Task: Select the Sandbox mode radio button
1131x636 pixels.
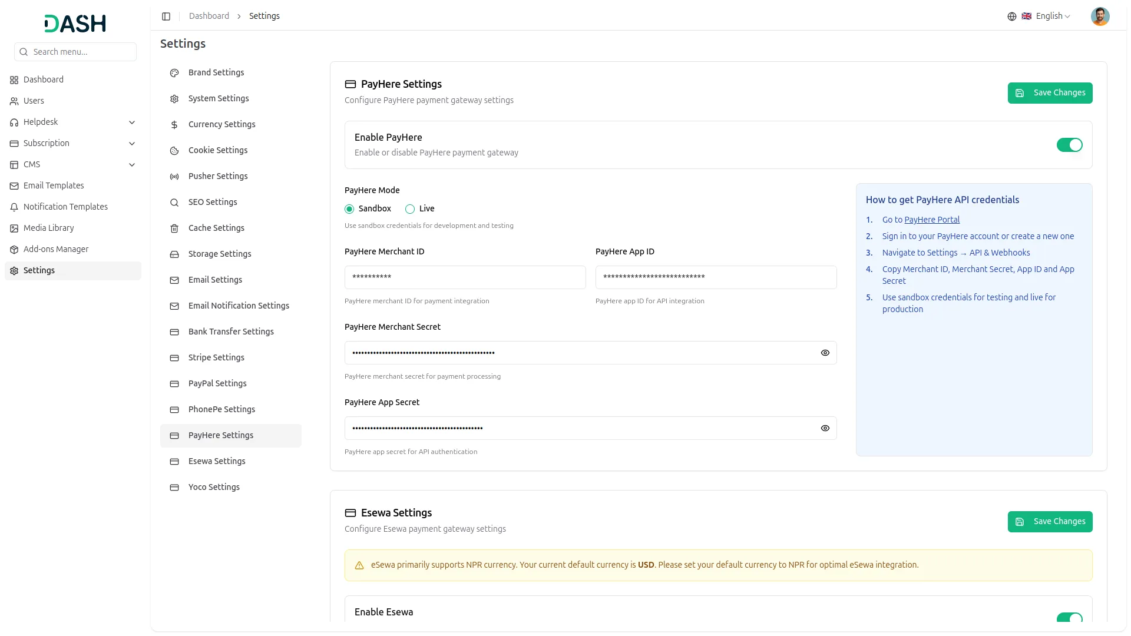Action: pos(349,209)
